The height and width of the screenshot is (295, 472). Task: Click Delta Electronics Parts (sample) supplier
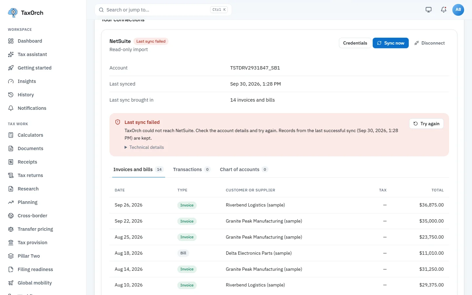259,253
